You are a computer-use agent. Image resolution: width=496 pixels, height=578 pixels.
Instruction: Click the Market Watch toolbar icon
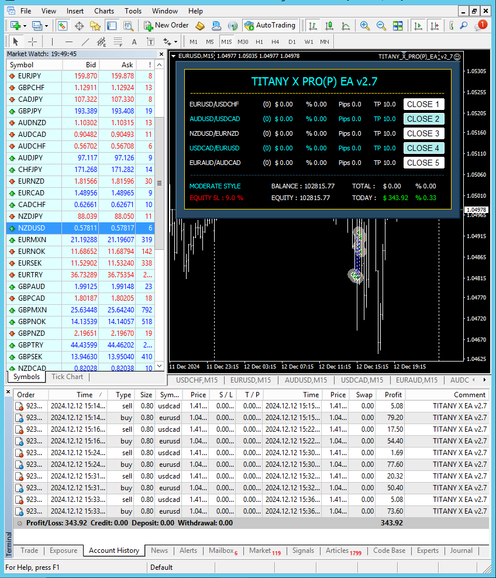(63, 26)
